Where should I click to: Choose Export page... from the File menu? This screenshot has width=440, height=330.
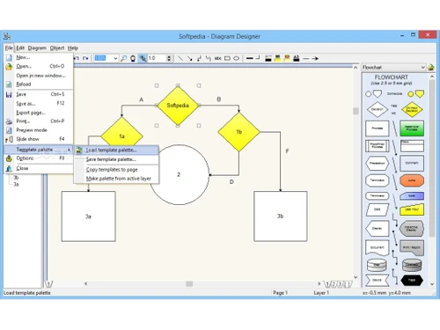coord(39,113)
